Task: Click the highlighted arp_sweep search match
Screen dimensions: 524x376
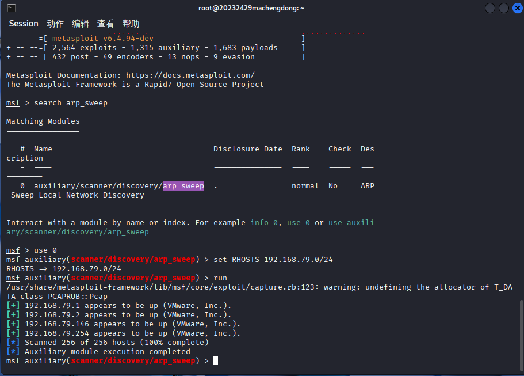Action: [183, 186]
